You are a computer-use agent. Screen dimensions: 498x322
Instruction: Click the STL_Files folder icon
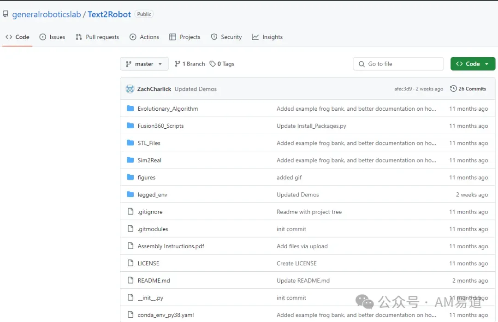click(x=130, y=143)
